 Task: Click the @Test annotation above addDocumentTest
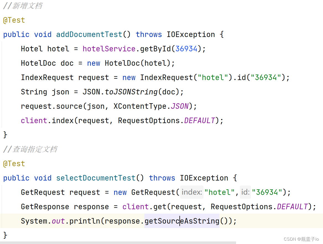pyautogui.click(x=14, y=20)
